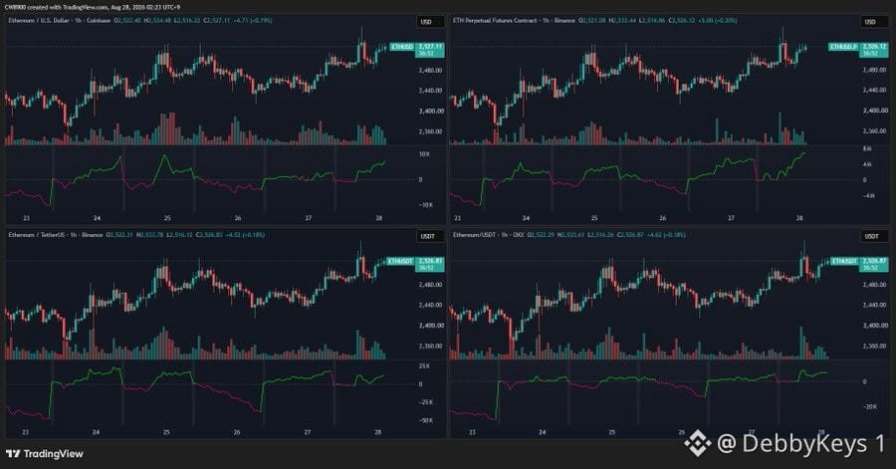Click the -10K indicator level on Coinbase chart
This screenshot has width=896, height=469.
pos(426,205)
